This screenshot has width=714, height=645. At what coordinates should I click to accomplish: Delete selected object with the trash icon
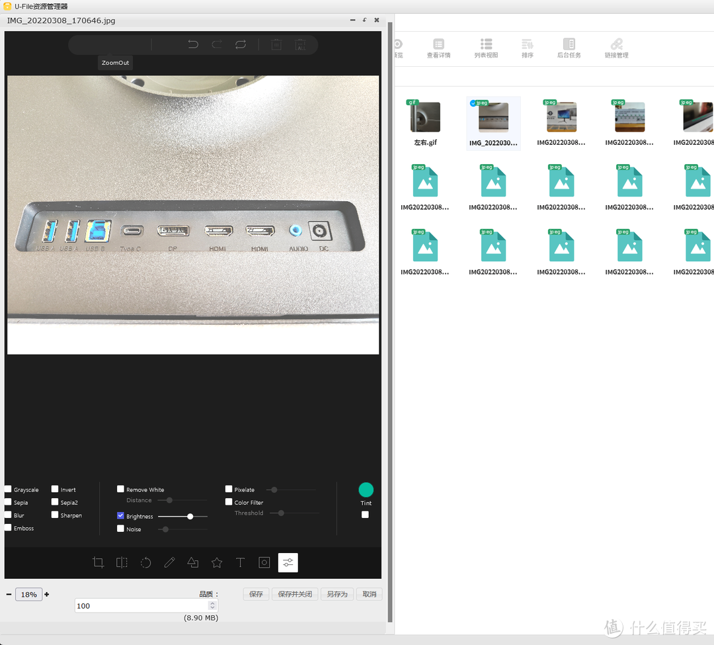(276, 44)
